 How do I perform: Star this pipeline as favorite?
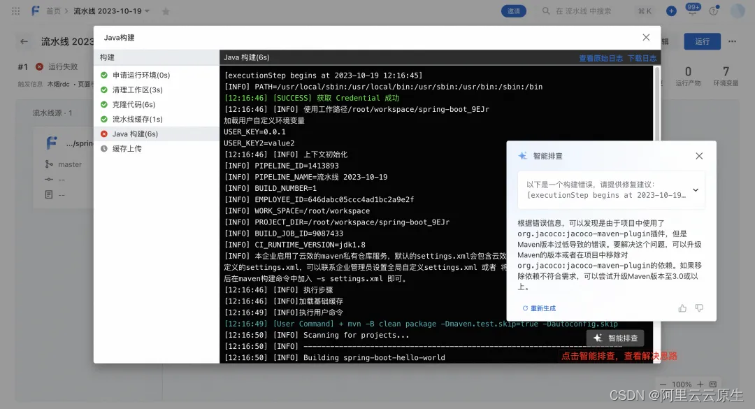[x=166, y=11]
